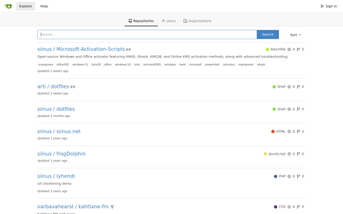Click the fork icon on frogDolphin row
The image size is (343, 214).
(298, 154)
